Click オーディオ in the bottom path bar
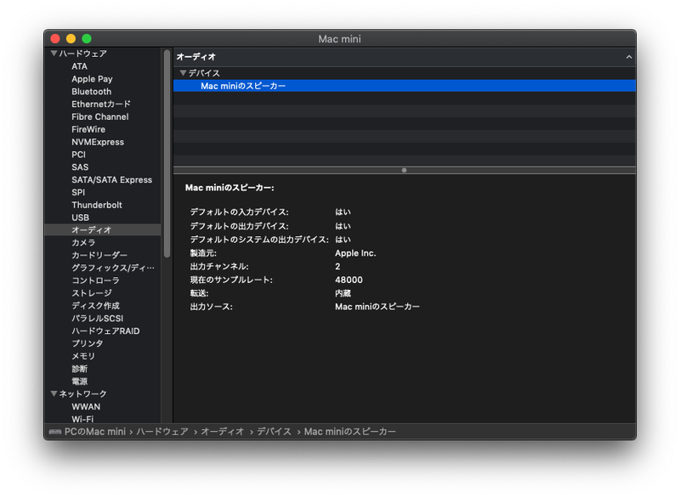The height and width of the screenshot is (498, 680). [222, 432]
